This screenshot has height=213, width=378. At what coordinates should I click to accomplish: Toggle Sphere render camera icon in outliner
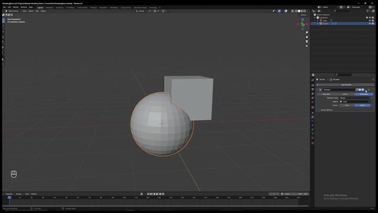point(373,24)
